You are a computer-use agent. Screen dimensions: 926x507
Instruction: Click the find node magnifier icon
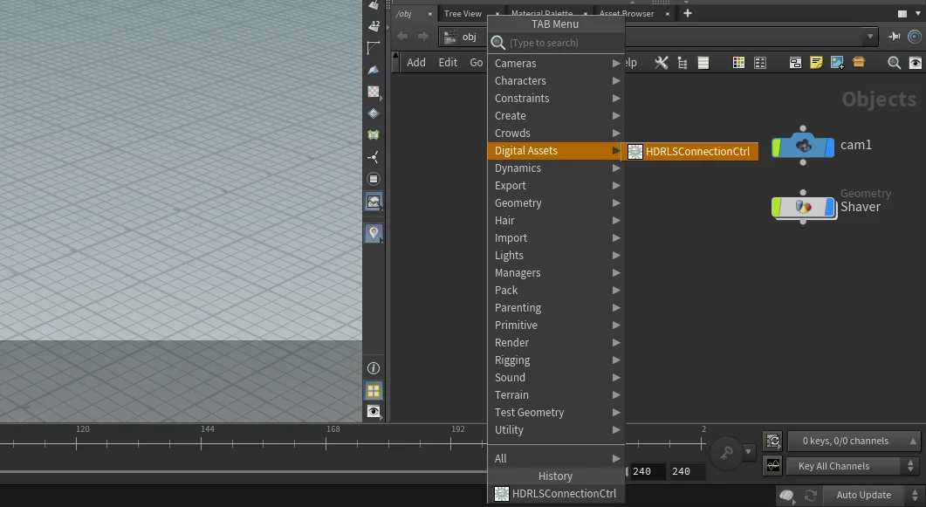[x=894, y=63]
